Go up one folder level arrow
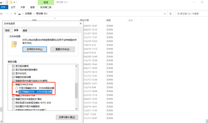Viewport: 208px width, 123px height. click(x=15, y=14)
